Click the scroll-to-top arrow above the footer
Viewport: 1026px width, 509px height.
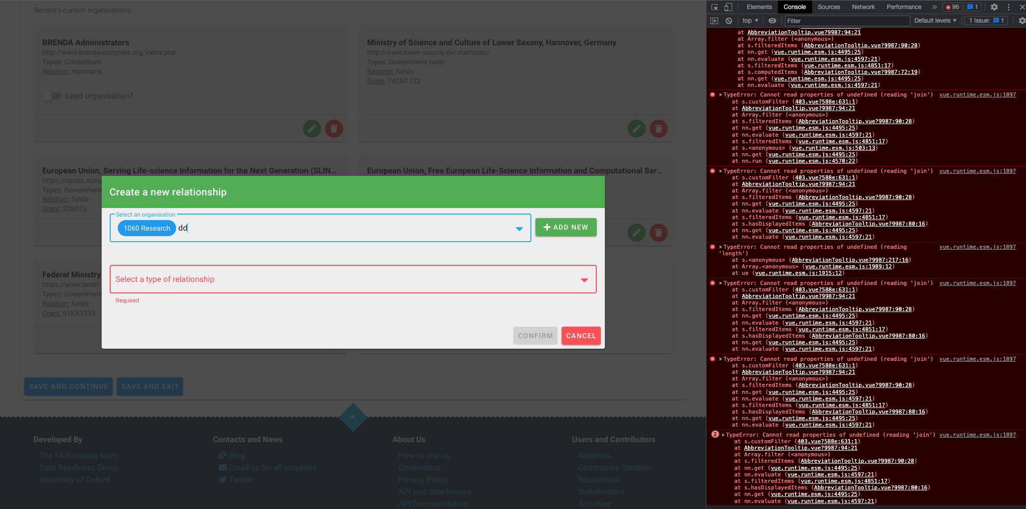353,417
